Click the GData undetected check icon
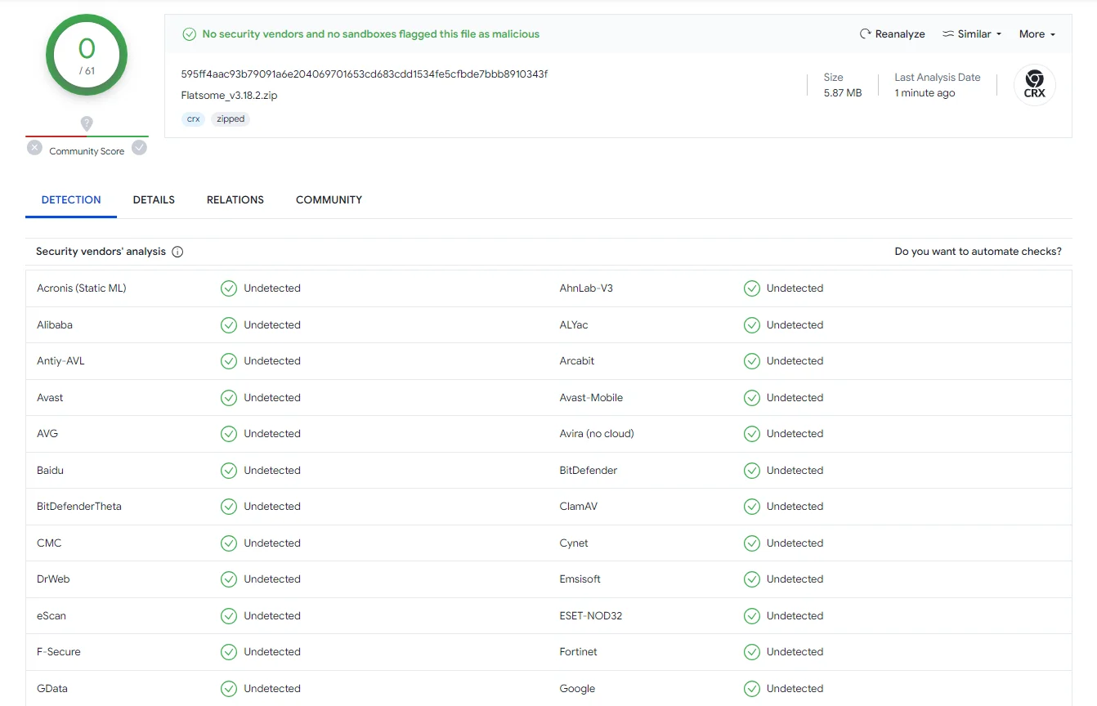The image size is (1097, 706). point(229,689)
